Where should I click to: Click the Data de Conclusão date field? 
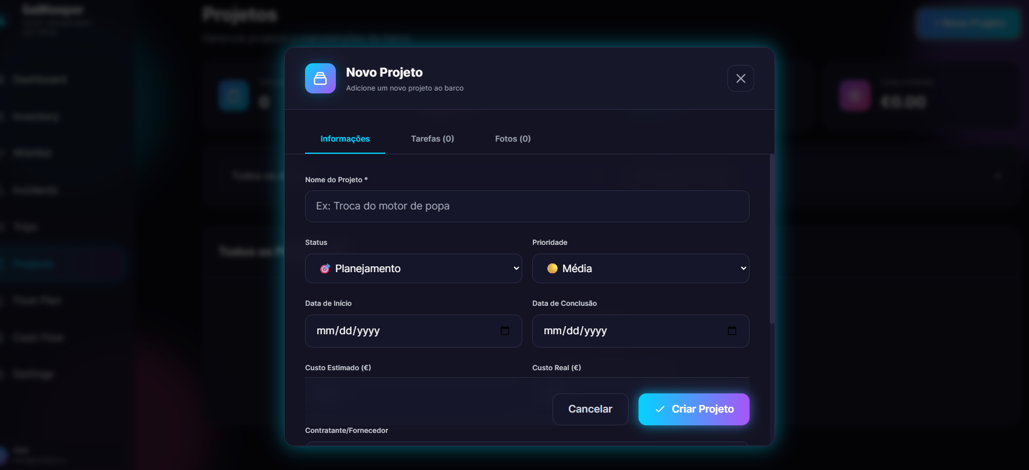pyautogui.click(x=640, y=331)
